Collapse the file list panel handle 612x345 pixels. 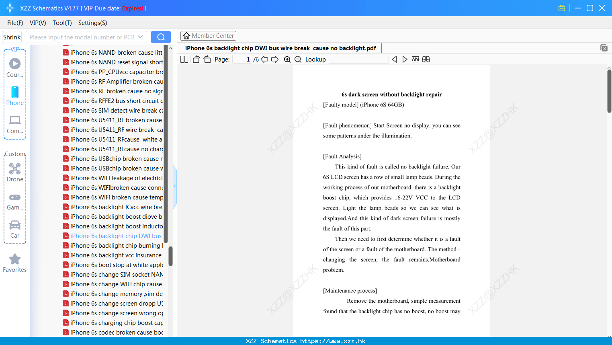[x=175, y=186]
